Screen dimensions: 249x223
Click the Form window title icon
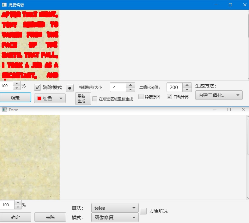point(5,110)
